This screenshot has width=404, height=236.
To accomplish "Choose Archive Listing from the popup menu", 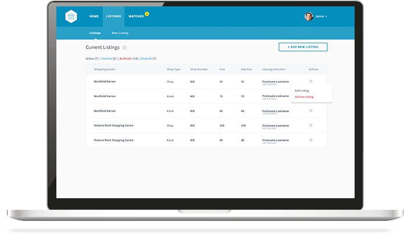I will [x=304, y=97].
